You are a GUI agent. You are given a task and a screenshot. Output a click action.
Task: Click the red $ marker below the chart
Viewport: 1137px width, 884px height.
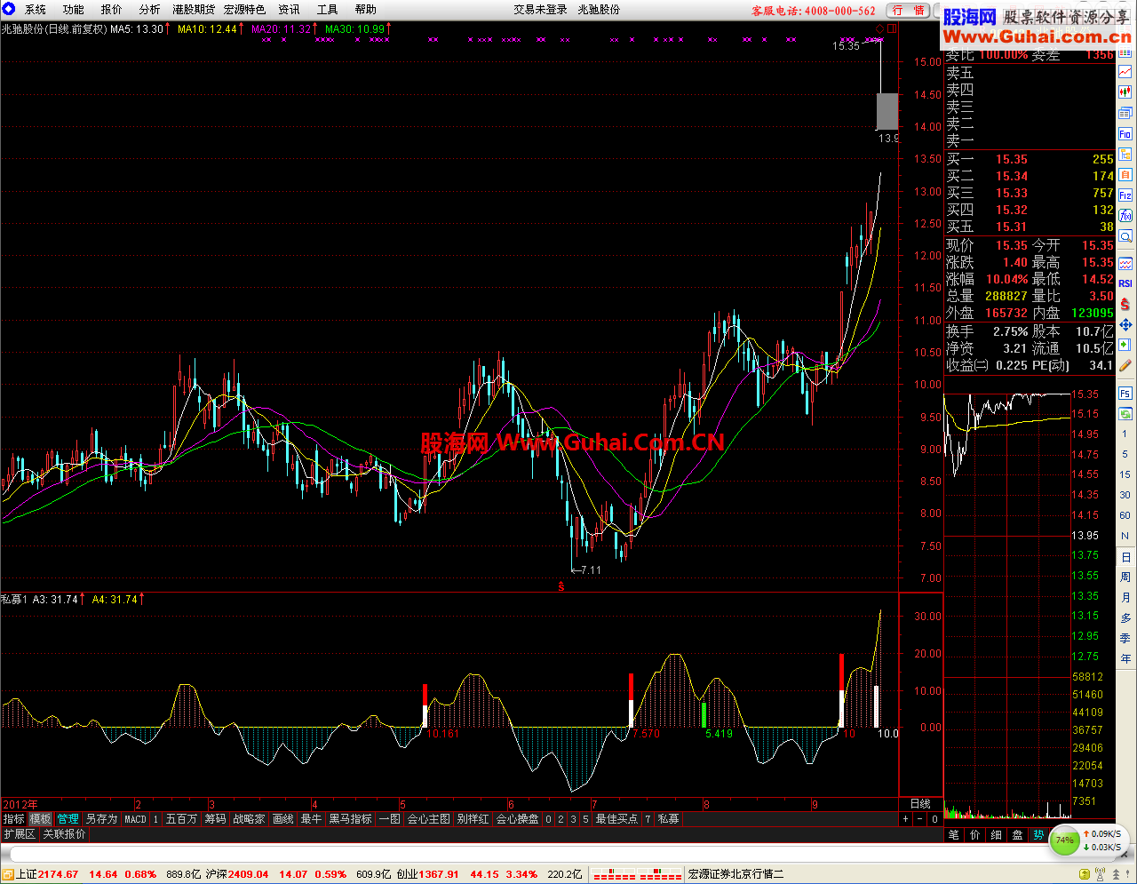point(561,586)
